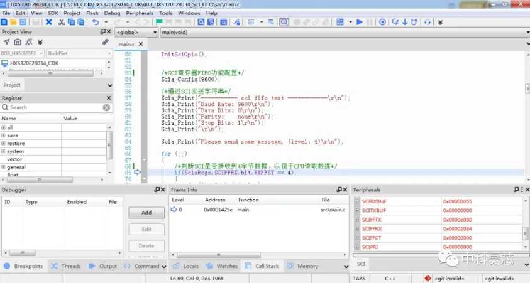Screen dimensions: 530x283
Task: Click the headset icon in debug toolbar
Action: (428, 22)
